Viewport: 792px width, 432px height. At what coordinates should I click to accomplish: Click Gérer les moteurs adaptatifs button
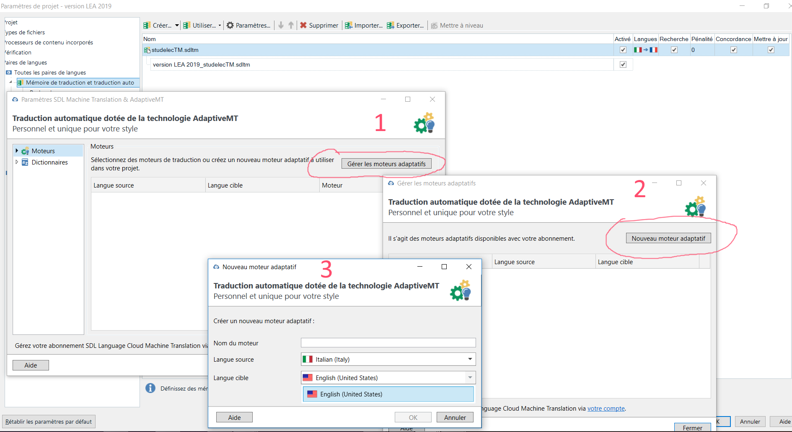pyautogui.click(x=386, y=164)
